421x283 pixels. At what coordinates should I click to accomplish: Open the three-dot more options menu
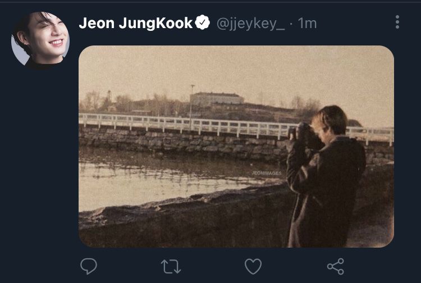(397, 22)
